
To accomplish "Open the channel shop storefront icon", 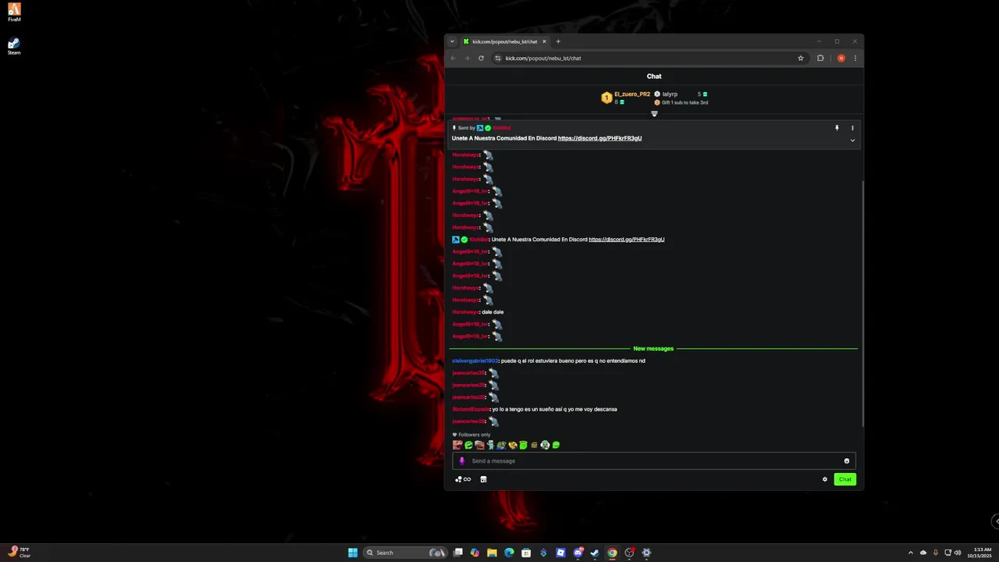I will click(x=483, y=479).
